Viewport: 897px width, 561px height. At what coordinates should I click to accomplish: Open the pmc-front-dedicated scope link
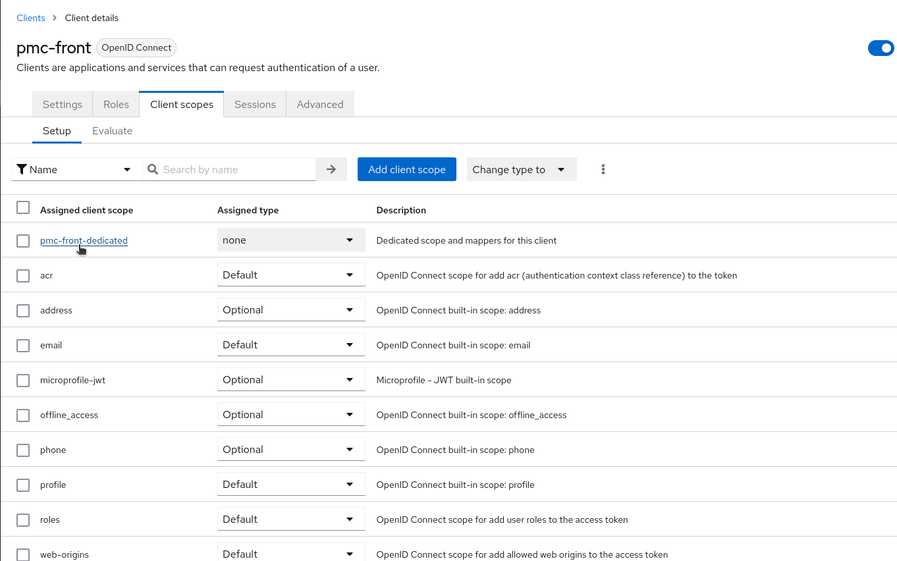pyautogui.click(x=84, y=240)
